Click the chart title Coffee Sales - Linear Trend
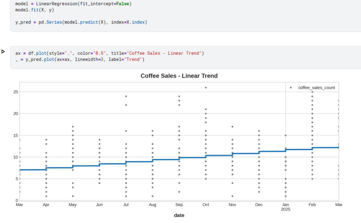 [x=179, y=76]
